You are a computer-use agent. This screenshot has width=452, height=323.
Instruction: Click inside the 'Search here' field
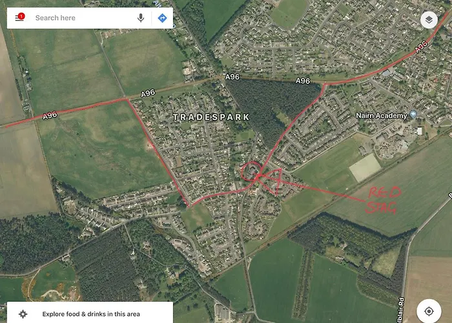coord(83,18)
